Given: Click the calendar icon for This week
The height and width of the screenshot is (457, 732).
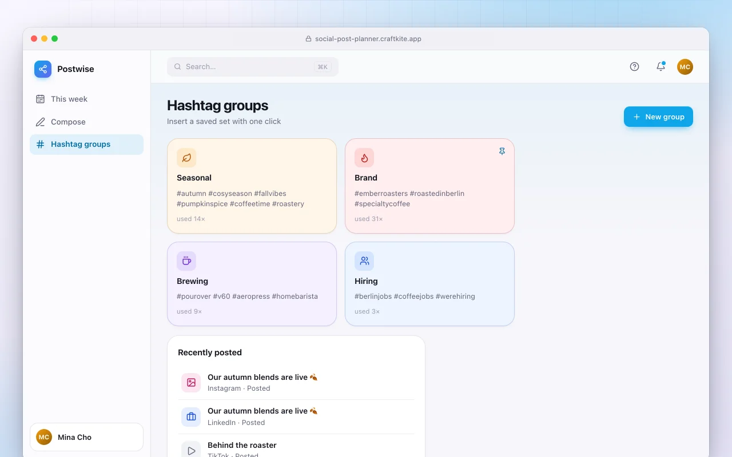Looking at the screenshot, I should pyautogui.click(x=40, y=99).
